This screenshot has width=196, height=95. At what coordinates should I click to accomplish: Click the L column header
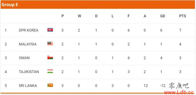point(112,16)
